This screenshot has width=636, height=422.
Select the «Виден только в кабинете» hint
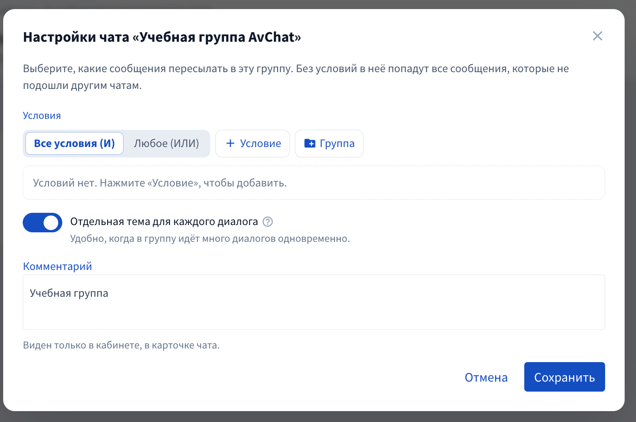[121, 345]
